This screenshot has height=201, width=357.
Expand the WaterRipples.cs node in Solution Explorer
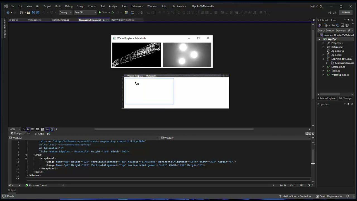[323, 75]
